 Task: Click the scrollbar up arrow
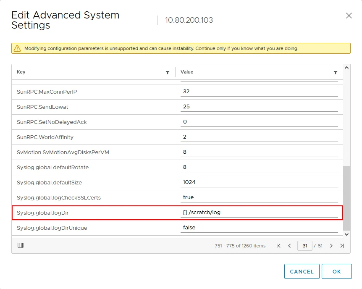pos(346,68)
